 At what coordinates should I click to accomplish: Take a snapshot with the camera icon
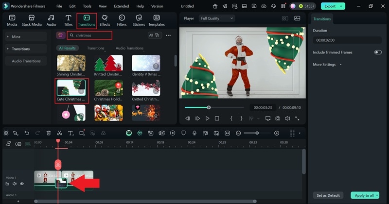(278, 119)
